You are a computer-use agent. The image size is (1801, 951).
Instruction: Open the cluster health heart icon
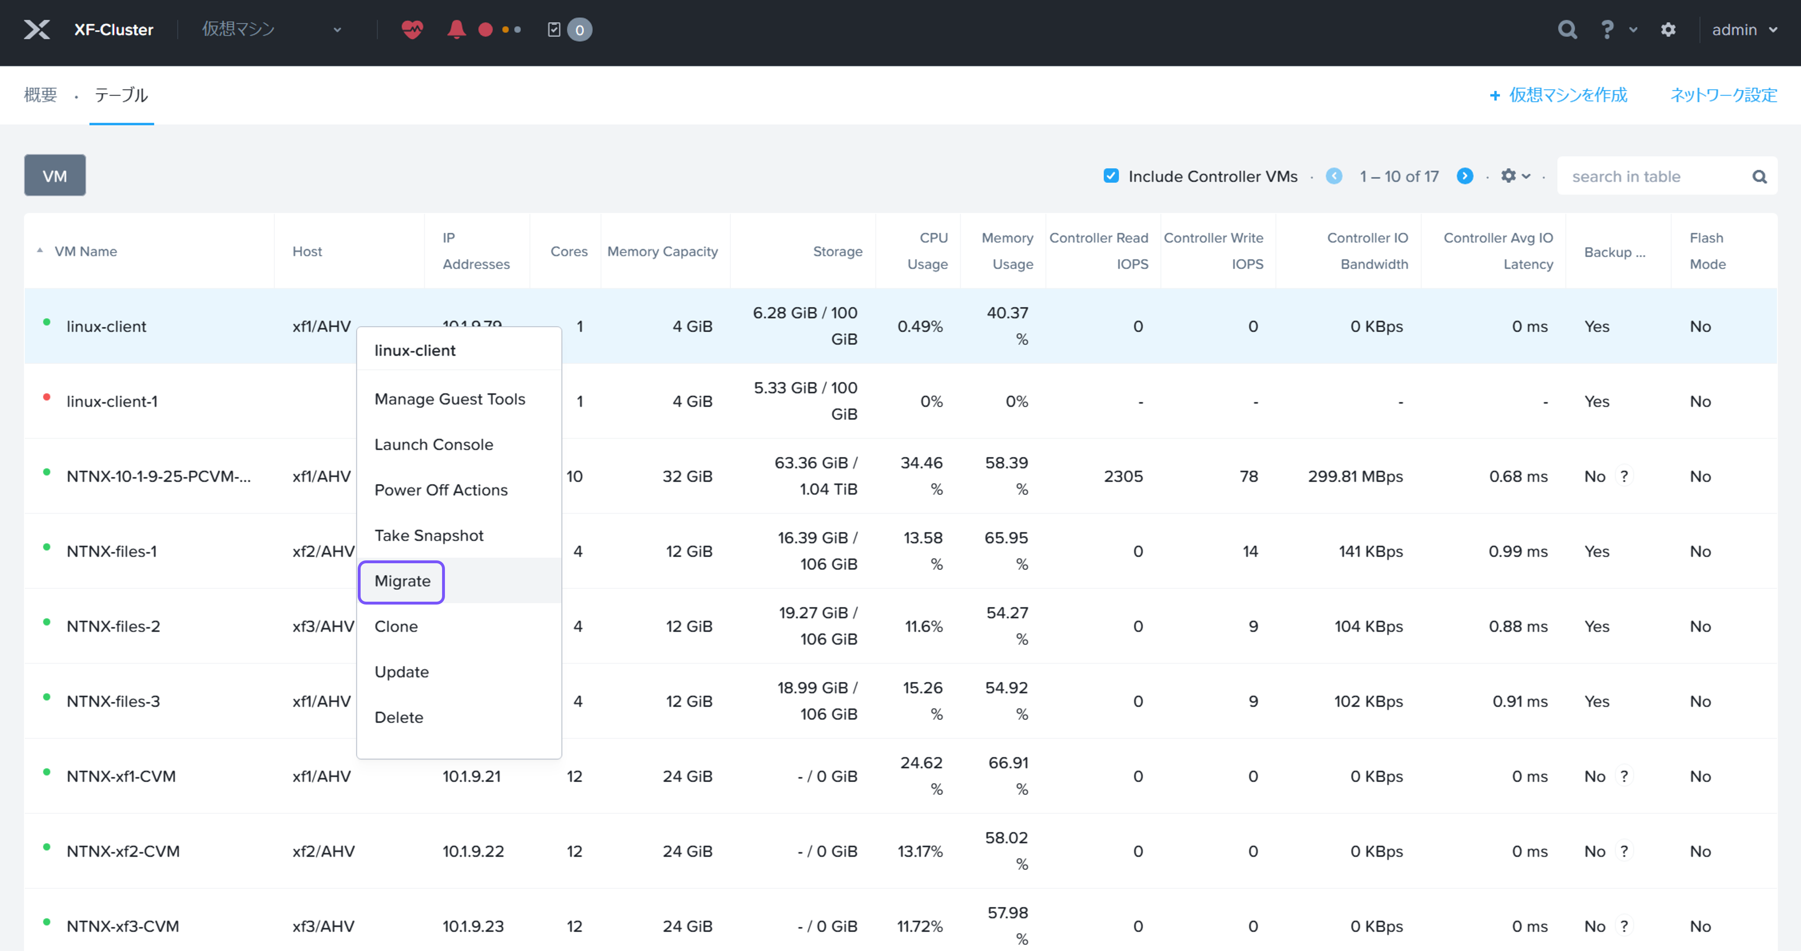[x=412, y=29]
